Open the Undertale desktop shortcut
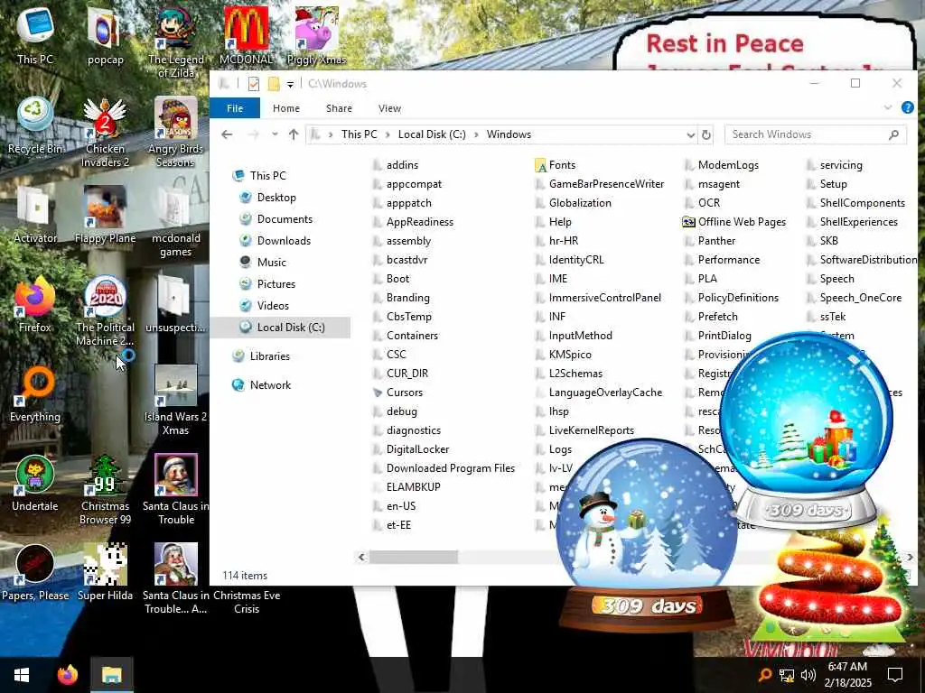 tap(35, 484)
